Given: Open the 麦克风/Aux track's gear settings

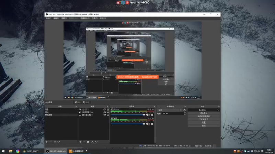Looking at the screenshot, I should (152, 115).
